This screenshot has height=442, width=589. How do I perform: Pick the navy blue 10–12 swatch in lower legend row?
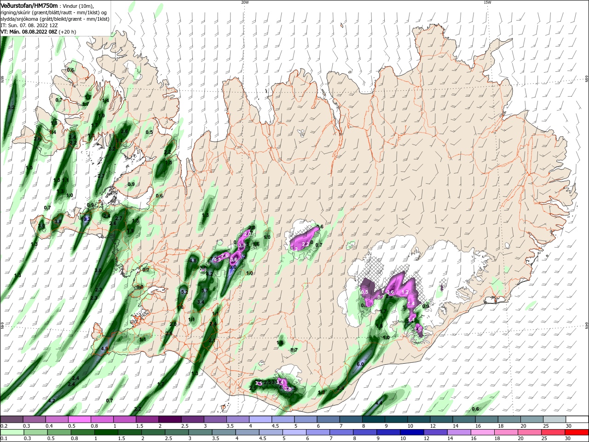tap(411, 432)
